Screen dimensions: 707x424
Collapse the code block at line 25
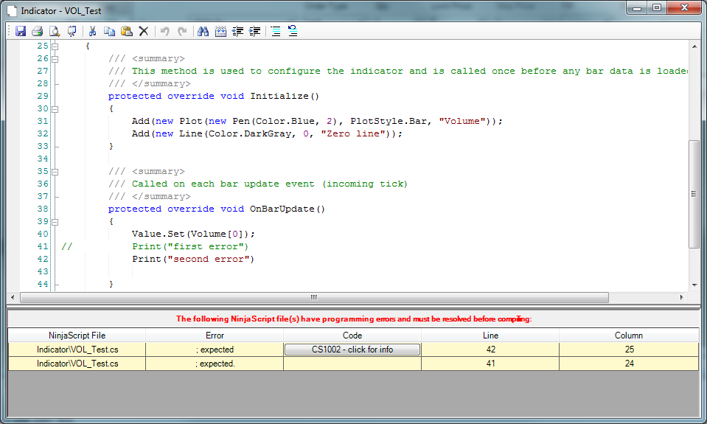[55, 46]
